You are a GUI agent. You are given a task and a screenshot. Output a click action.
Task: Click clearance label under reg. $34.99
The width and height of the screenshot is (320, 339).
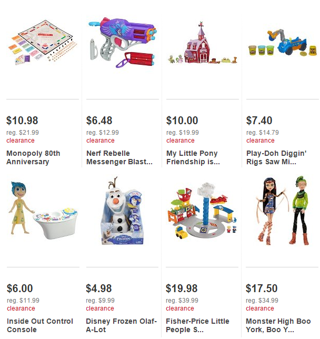click(x=260, y=308)
